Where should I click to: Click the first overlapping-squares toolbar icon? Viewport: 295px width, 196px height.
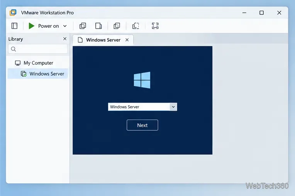tap(83, 26)
